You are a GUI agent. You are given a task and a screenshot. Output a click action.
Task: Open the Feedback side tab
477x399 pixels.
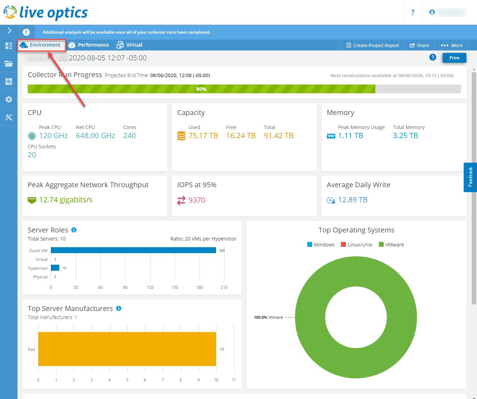click(470, 177)
